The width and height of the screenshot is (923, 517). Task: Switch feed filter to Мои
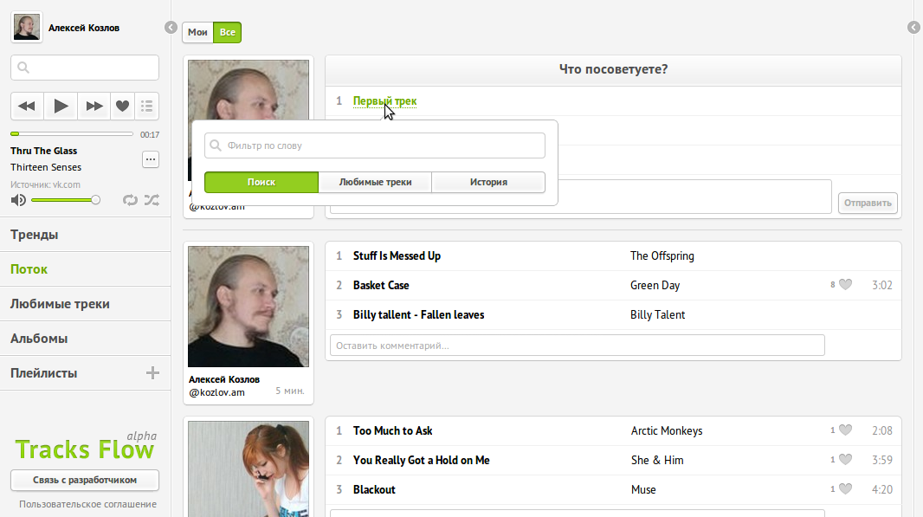pos(197,33)
